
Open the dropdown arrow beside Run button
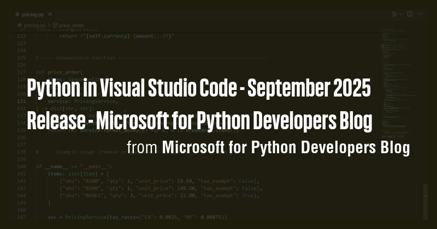401,14
